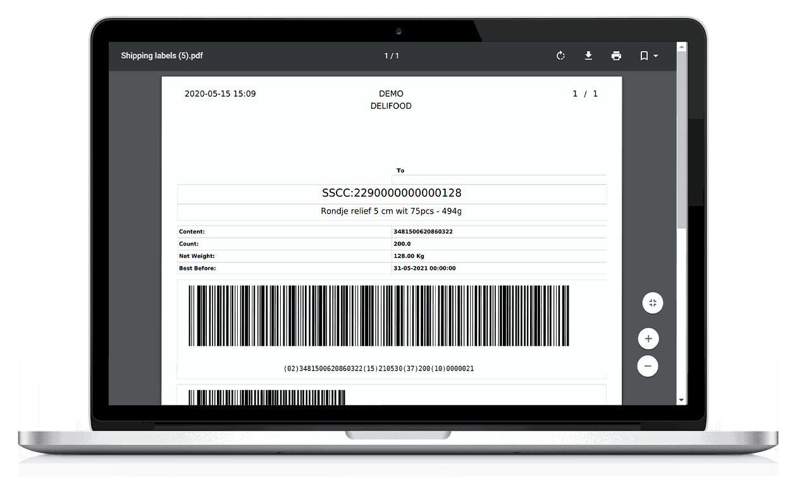
Task: Click the large GS1 barcode image
Action: tap(378, 316)
